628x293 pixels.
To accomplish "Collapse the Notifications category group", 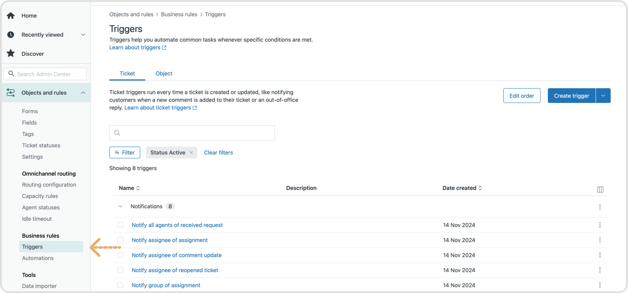I will 120,207.
